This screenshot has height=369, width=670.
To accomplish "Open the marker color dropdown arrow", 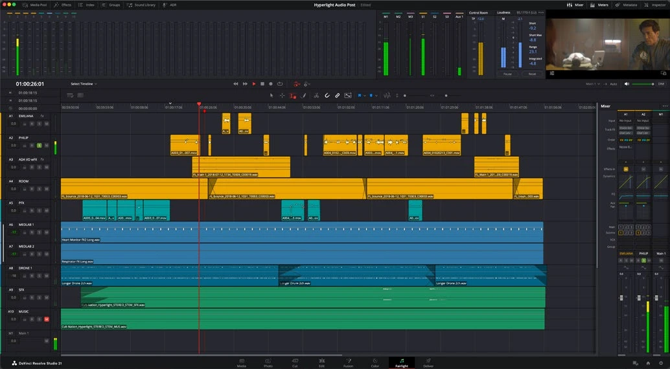I will click(376, 96).
